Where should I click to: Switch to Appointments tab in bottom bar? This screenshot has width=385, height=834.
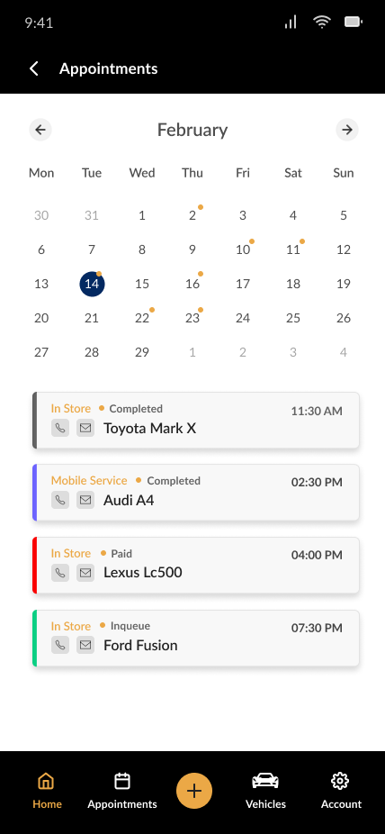click(122, 791)
